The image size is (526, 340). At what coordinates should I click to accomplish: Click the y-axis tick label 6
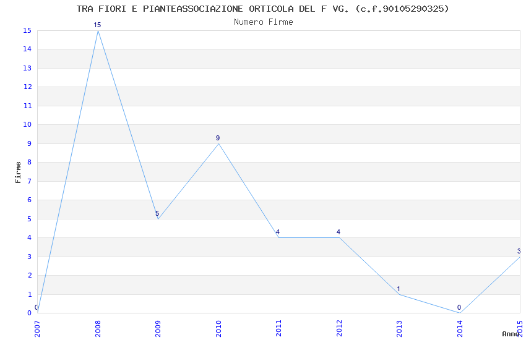click(30, 200)
